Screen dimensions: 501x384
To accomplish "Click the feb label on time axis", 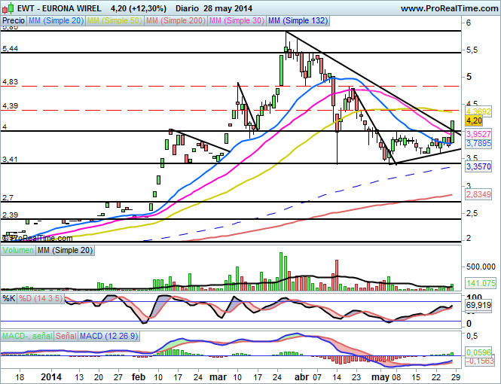I will coord(138,377).
